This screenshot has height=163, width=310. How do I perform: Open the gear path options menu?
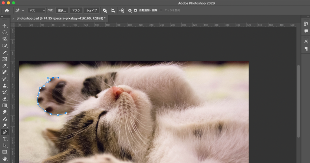pyautogui.click(x=130, y=10)
